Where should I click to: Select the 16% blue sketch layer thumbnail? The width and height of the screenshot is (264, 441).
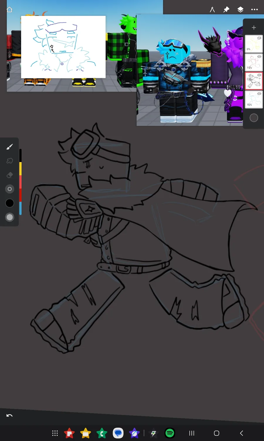coord(253,99)
